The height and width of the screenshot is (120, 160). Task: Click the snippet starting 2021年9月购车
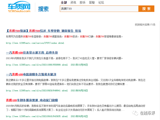[64, 58]
